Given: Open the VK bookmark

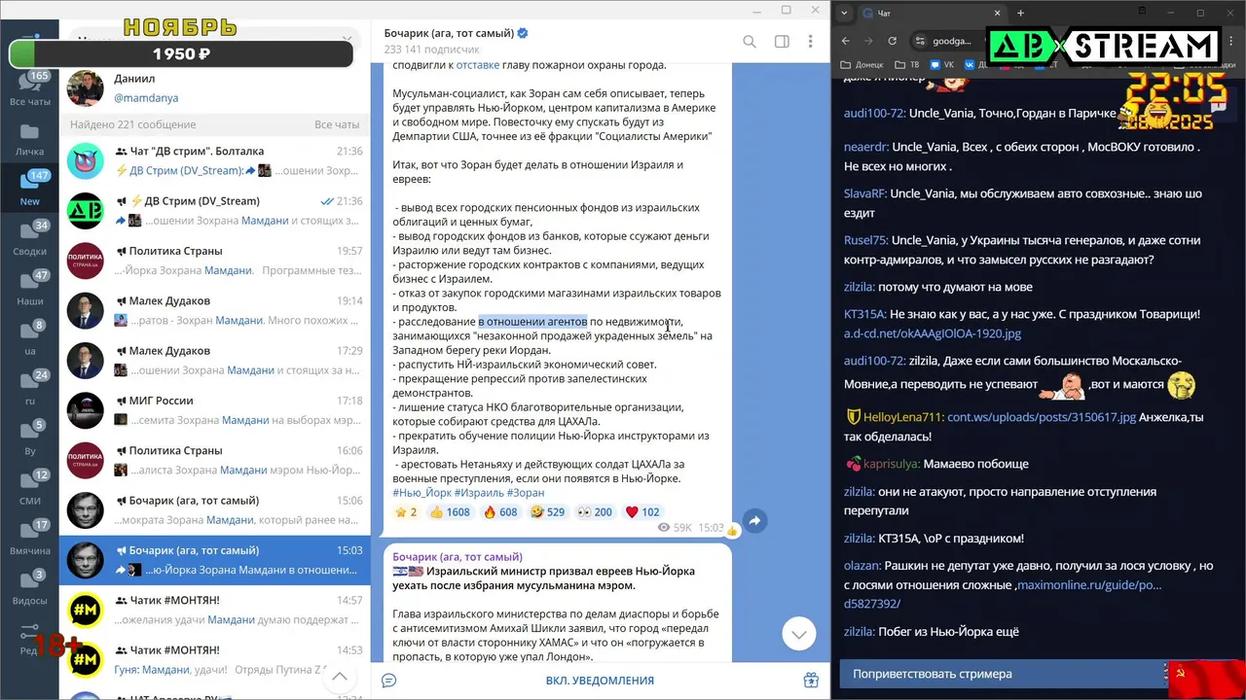Looking at the screenshot, I should tap(942, 65).
